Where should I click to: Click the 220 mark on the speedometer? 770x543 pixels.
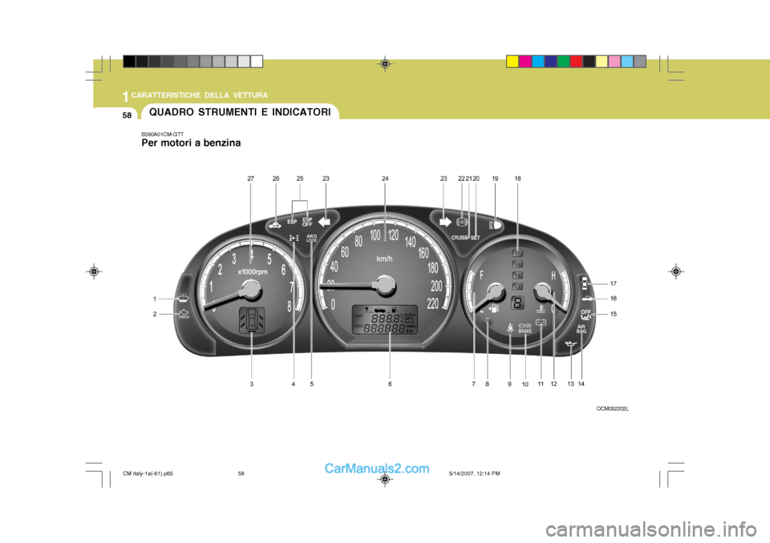point(432,304)
